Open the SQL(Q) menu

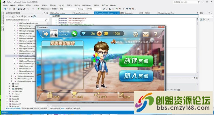pos(61,5)
